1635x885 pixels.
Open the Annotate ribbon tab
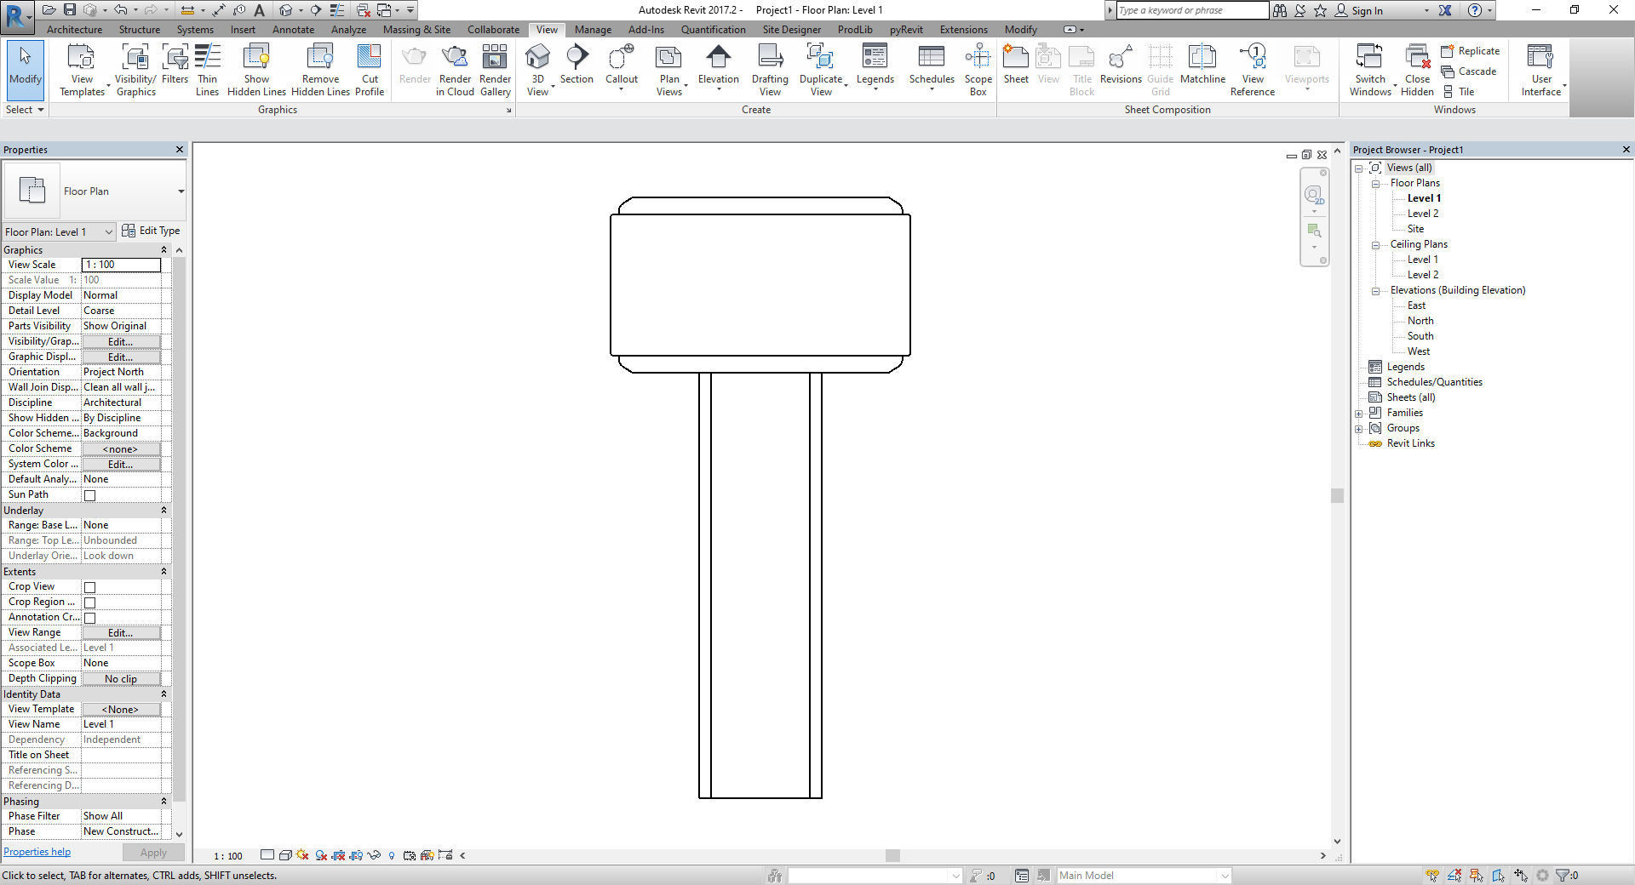coord(293,30)
